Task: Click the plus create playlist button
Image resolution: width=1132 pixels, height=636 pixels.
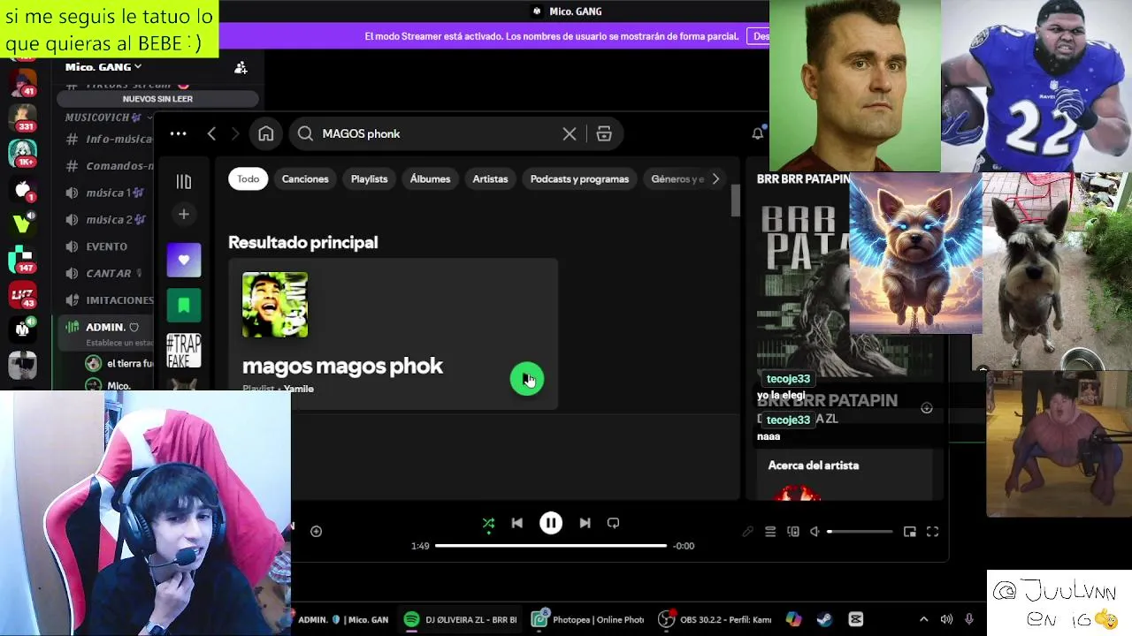Action: [183, 214]
